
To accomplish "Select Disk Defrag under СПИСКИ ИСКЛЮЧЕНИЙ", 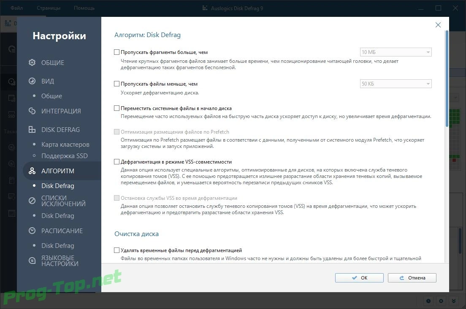I will pyautogui.click(x=58, y=216).
